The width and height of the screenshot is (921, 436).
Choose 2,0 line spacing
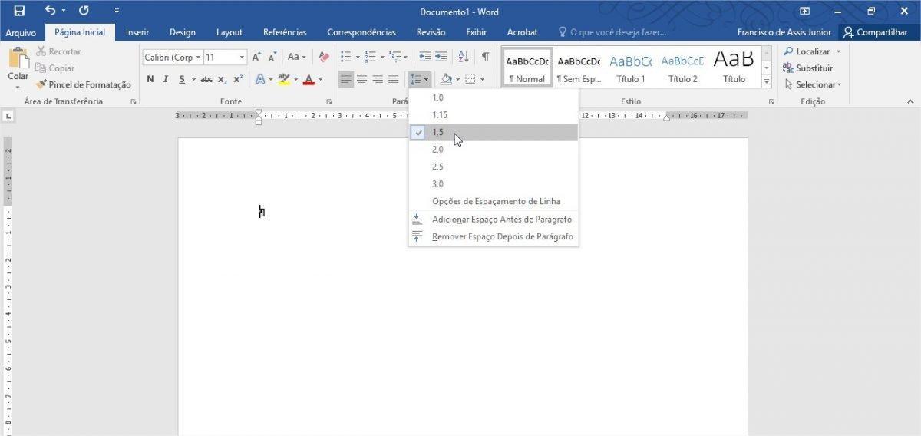click(x=493, y=150)
